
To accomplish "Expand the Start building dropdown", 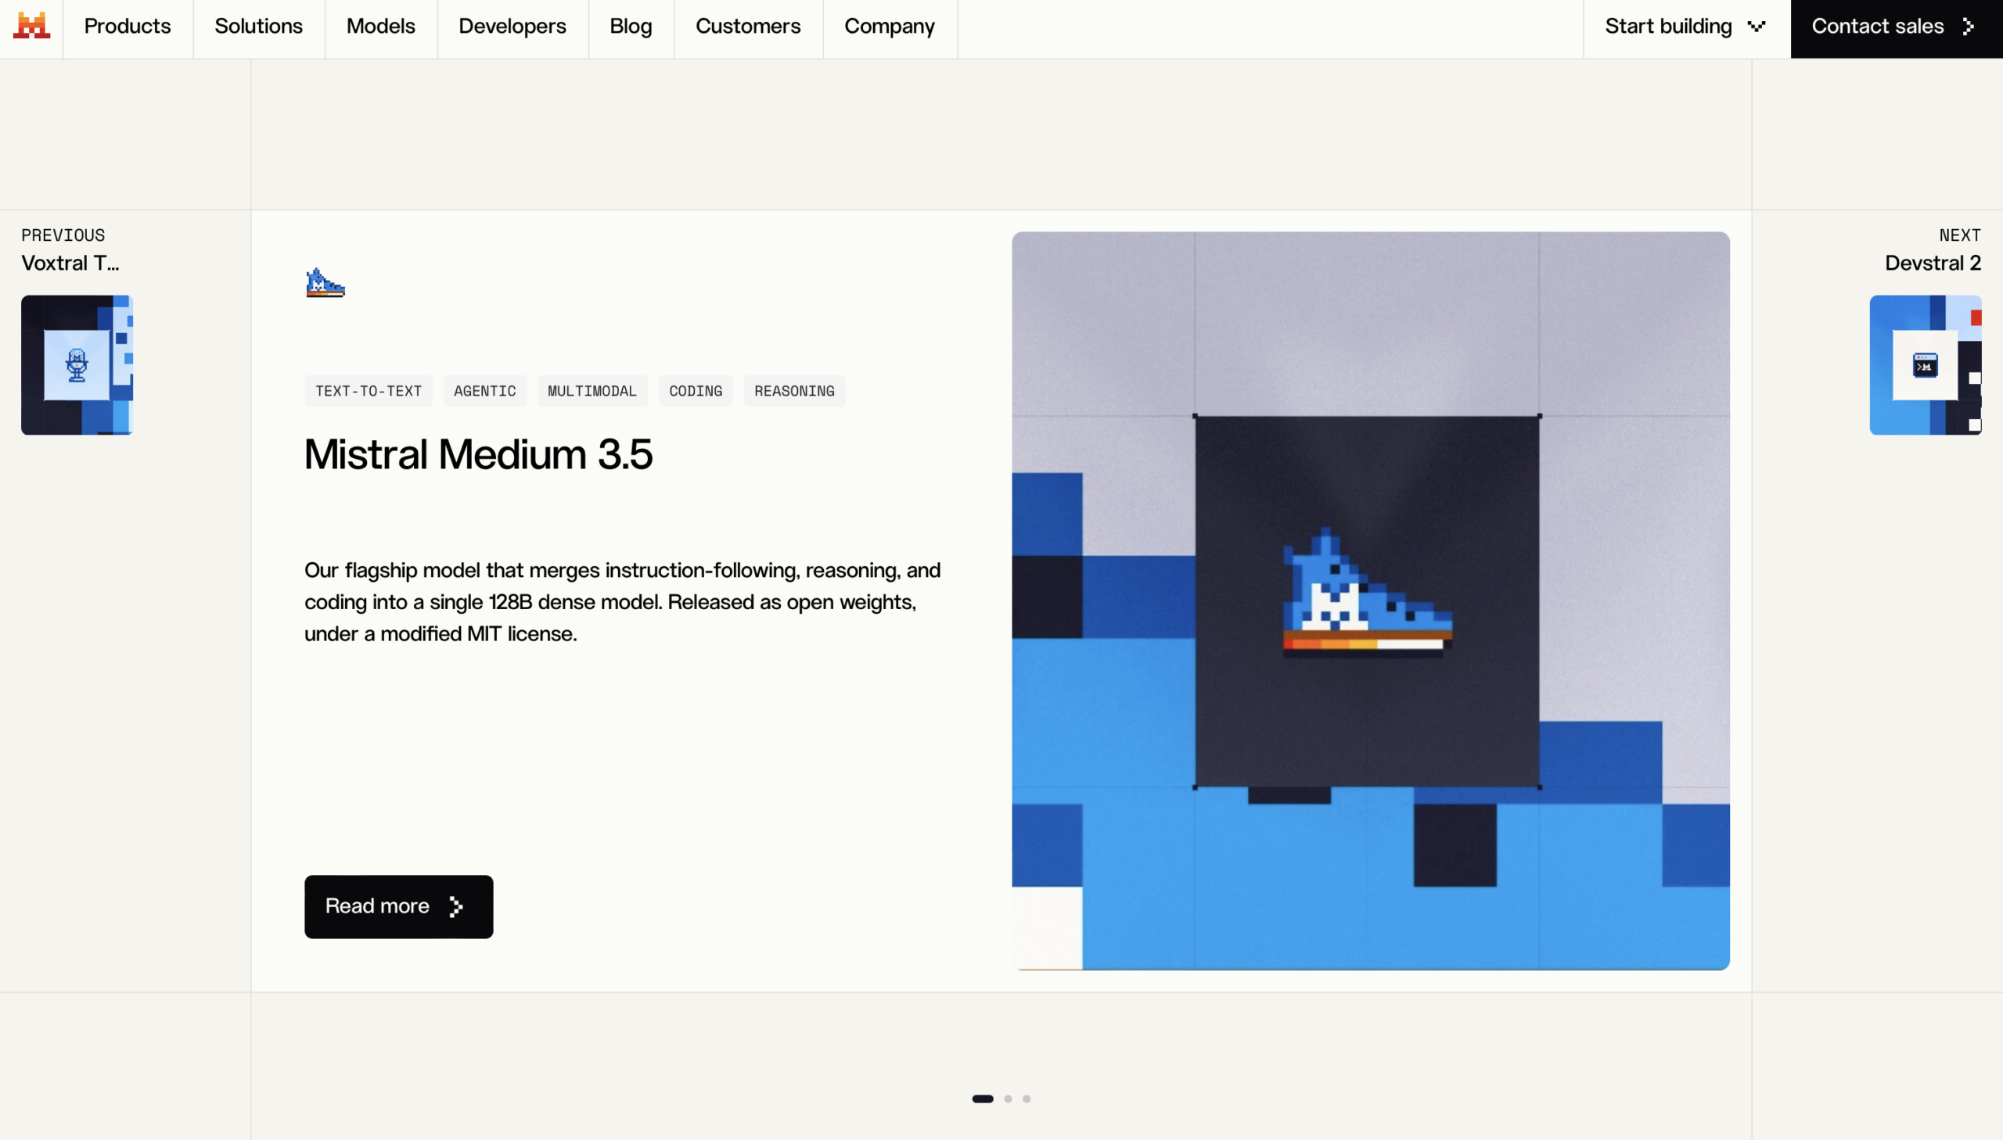I will (1686, 27).
